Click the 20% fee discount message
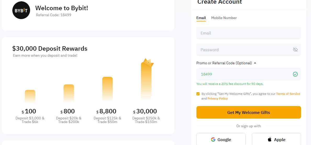The image size is (311, 145). click(x=230, y=84)
